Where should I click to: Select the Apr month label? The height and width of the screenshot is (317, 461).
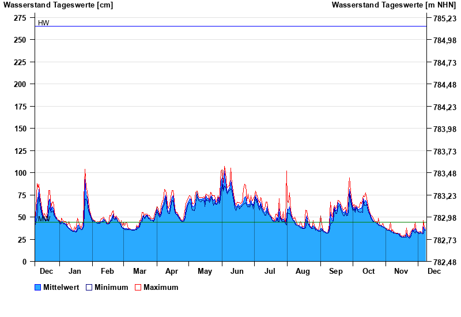(x=172, y=271)
